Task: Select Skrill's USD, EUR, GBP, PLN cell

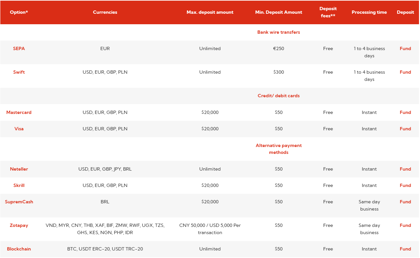Action: tap(105, 185)
